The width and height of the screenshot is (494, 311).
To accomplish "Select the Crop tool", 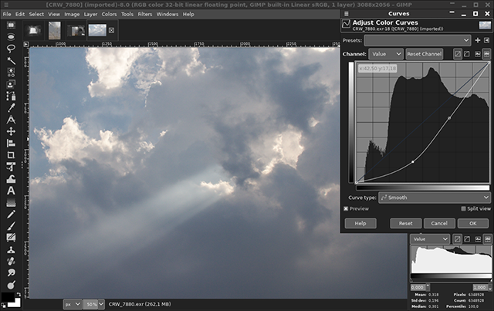I will click(x=11, y=154).
